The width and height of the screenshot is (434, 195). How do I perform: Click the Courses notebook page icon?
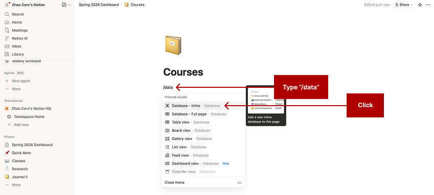pos(173,45)
